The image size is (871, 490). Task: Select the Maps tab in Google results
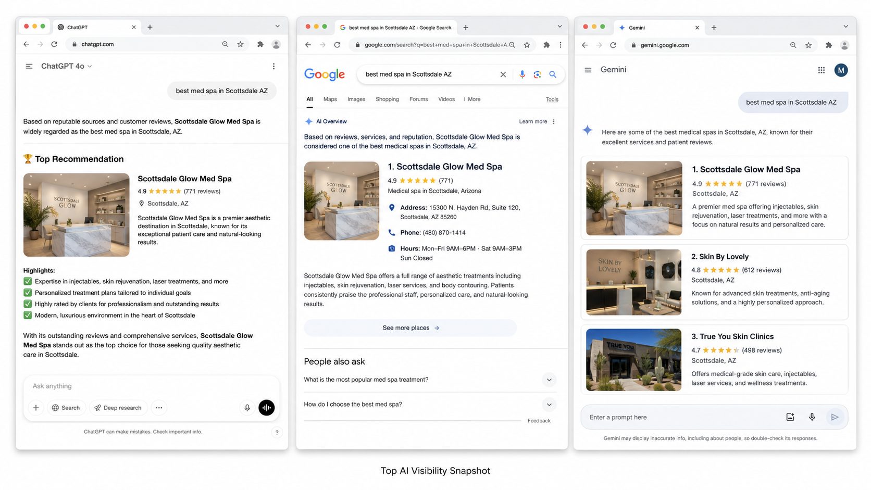[330, 99]
